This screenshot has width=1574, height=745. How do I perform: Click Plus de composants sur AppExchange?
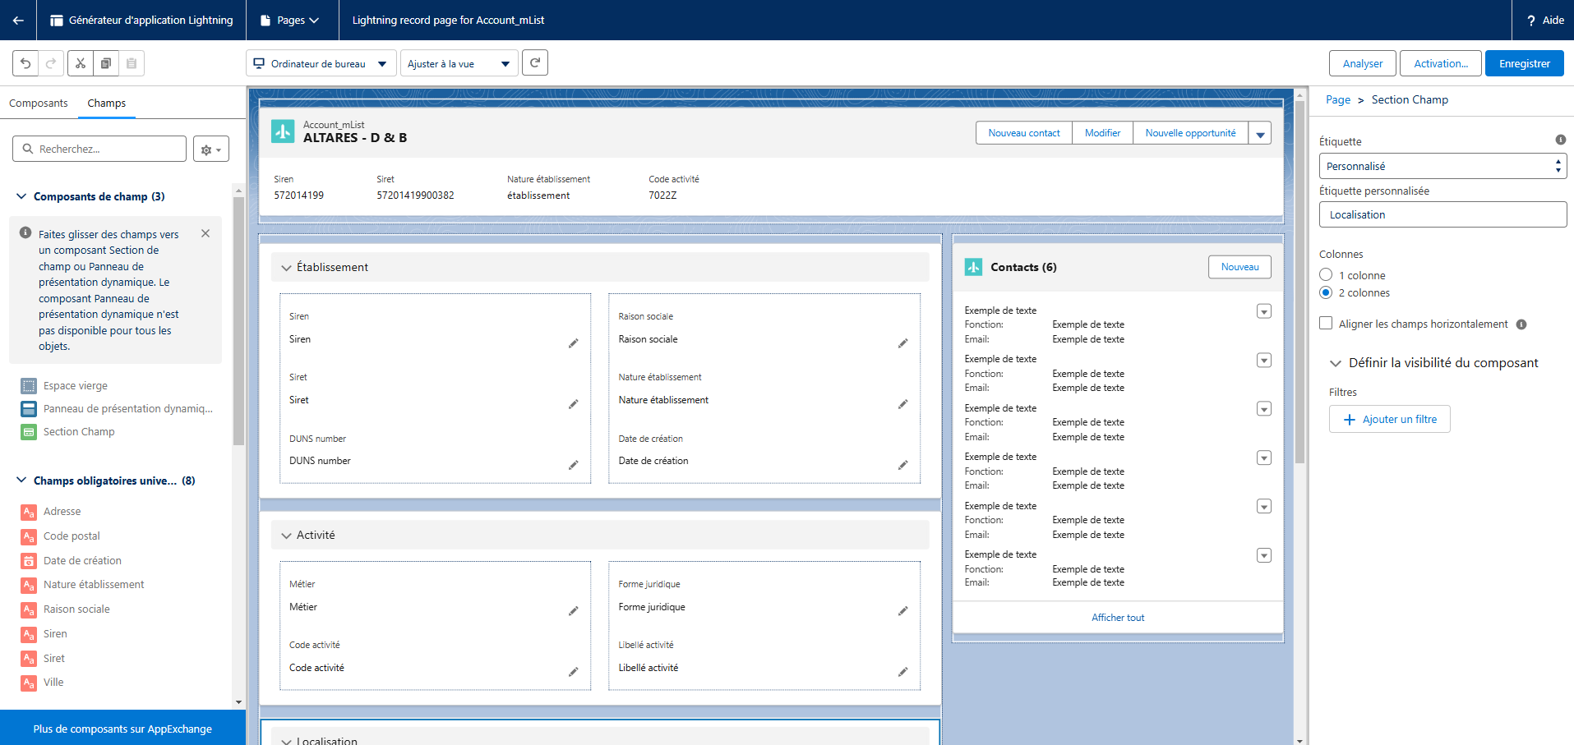[x=122, y=729]
